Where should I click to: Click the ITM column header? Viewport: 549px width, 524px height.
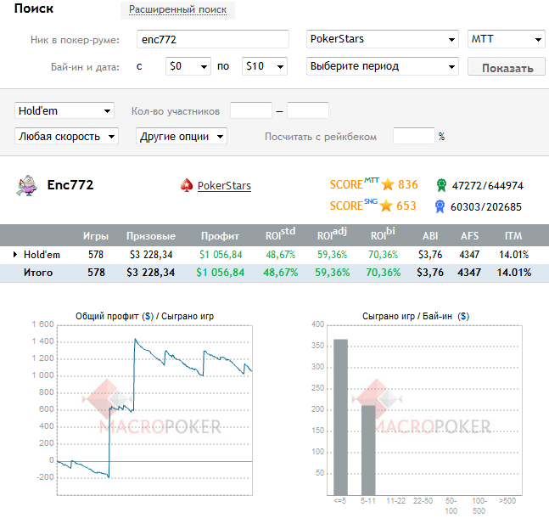pos(513,236)
